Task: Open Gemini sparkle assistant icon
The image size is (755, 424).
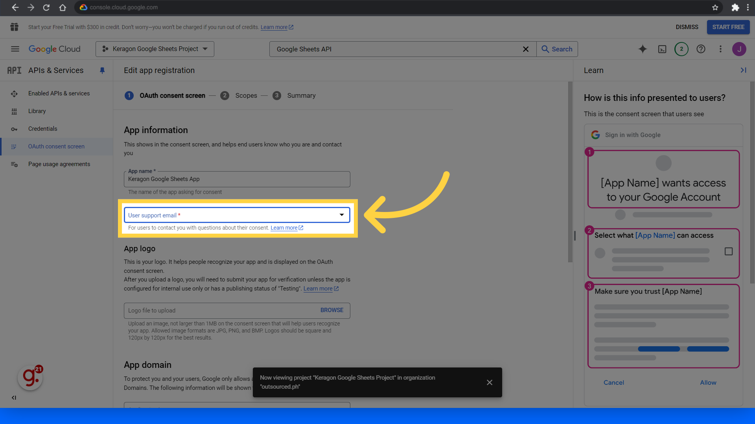Action: point(643,49)
